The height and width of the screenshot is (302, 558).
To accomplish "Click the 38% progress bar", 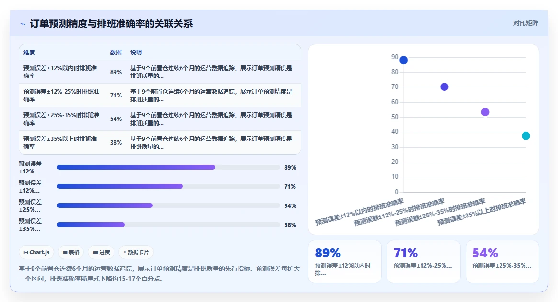I will [168, 225].
